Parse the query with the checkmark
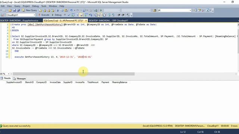239x134 pixels. click(x=69, y=15)
